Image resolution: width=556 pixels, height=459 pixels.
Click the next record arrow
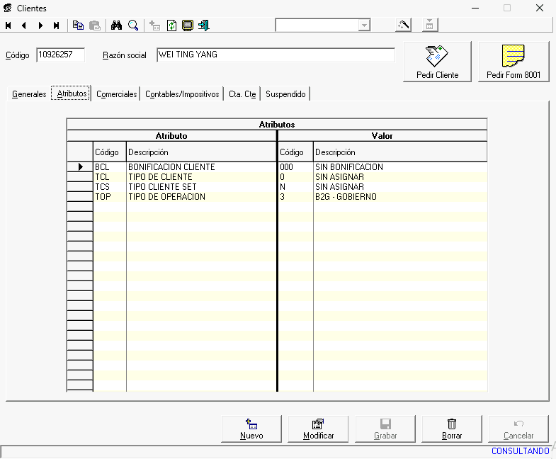40,25
